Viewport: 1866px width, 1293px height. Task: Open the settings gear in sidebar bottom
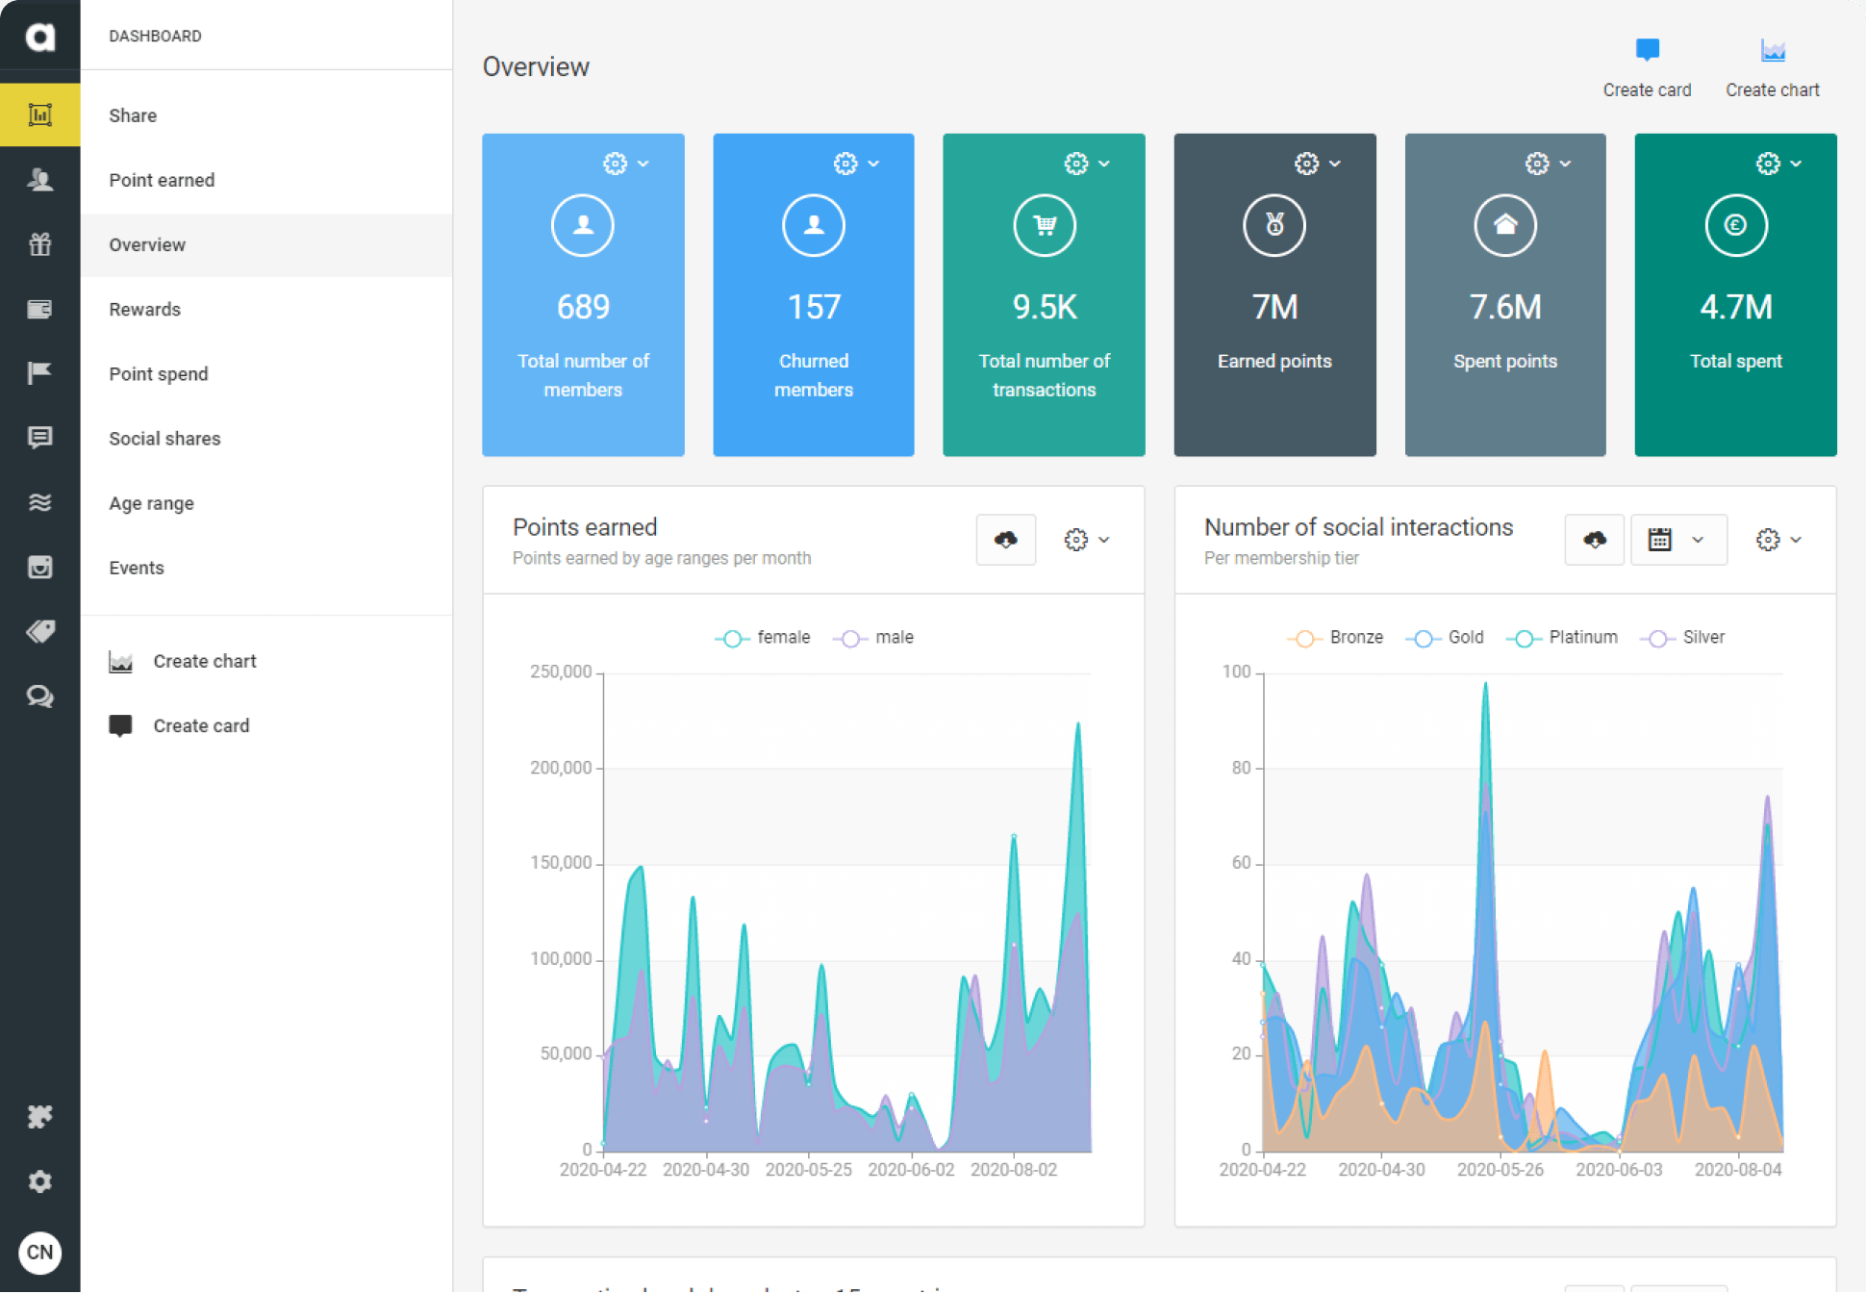point(39,1181)
